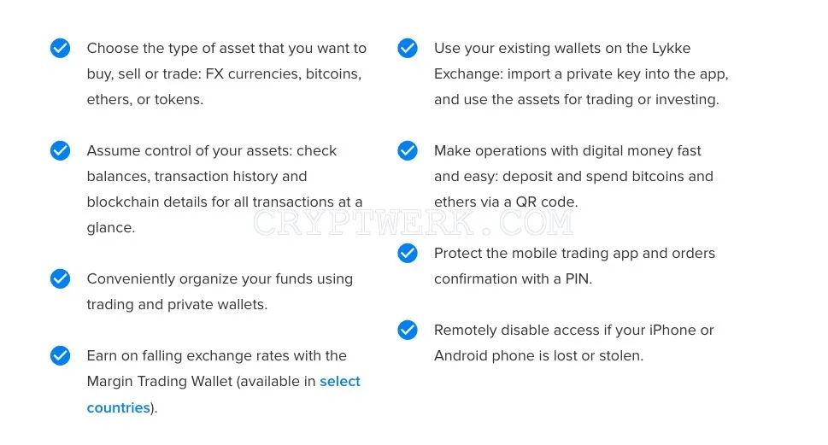Open the 'select' hyperlink after 'available in'
828x445 pixels.
coord(339,381)
